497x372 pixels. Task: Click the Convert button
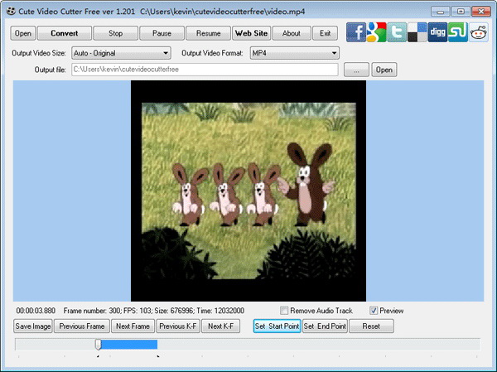coord(65,33)
